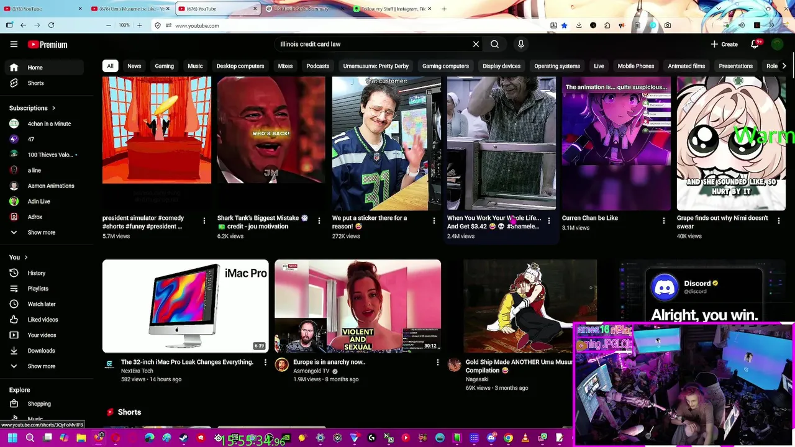Open options for Shark Tank's Biggest Mistake short
The width and height of the screenshot is (795, 447).
pos(319,220)
